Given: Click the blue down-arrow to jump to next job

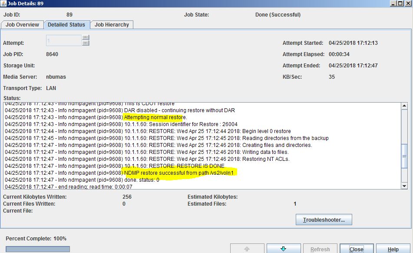Looking at the screenshot, I should pos(283,249).
